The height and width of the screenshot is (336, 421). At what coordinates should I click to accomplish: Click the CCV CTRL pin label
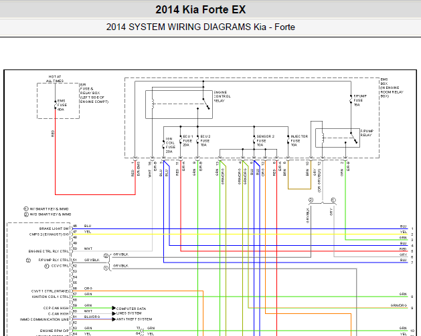pyautogui.click(x=60, y=266)
